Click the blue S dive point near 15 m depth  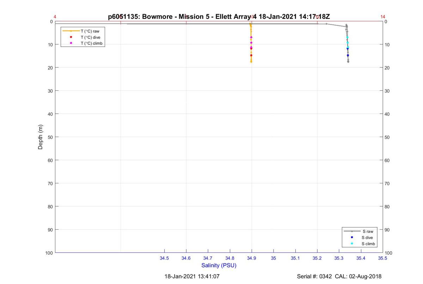(348, 55)
